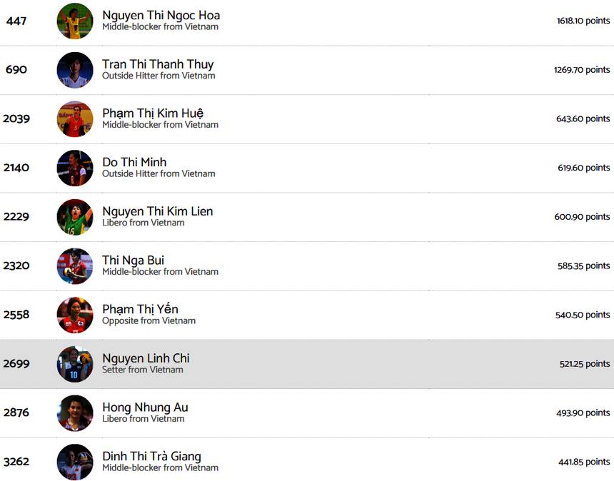This screenshot has width=614, height=481.
Task: Click Hong Nhung Au's player picture
Action: (x=75, y=413)
